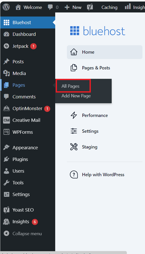Click the Insights badge showing 6
Image resolution: width=145 pixels, height=254 pixels.
(x=35, y=222)
